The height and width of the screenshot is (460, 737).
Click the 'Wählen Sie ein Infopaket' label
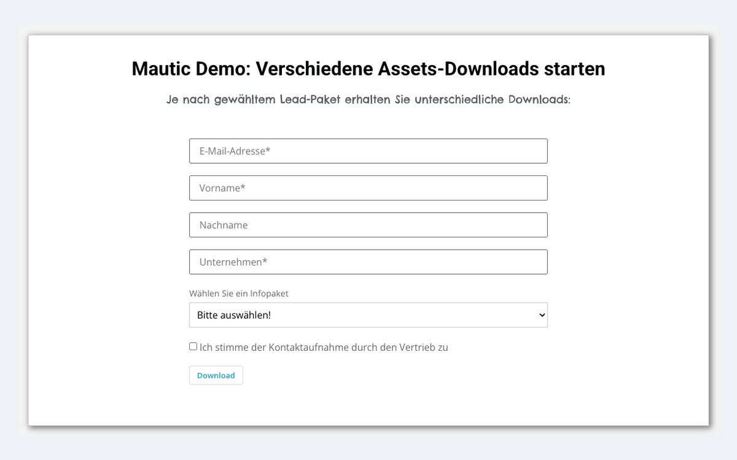pyautogui.click(x=239, y=293)
